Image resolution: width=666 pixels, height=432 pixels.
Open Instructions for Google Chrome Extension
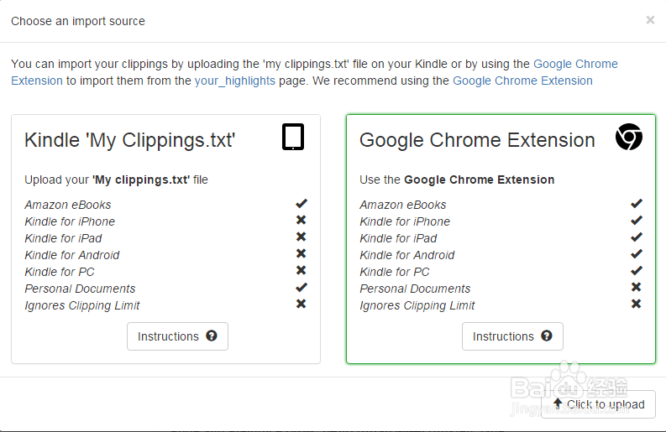[x=512, y=336]
